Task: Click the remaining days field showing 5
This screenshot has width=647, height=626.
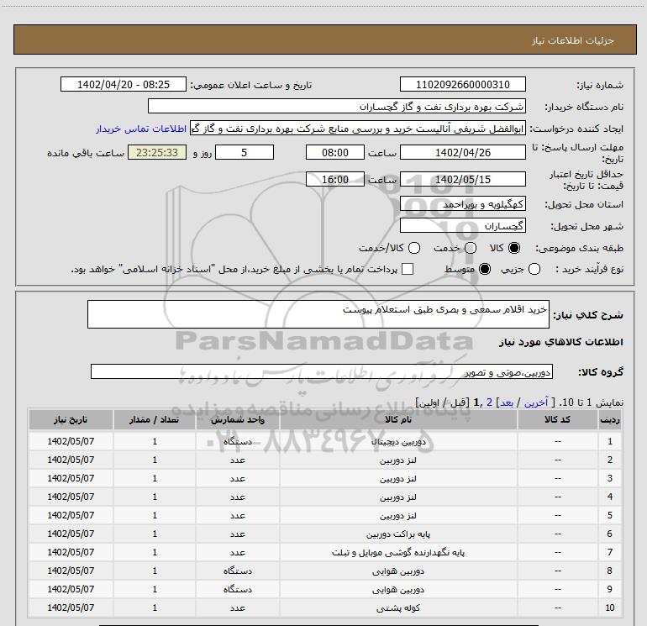Action: (x=245, y=152)
